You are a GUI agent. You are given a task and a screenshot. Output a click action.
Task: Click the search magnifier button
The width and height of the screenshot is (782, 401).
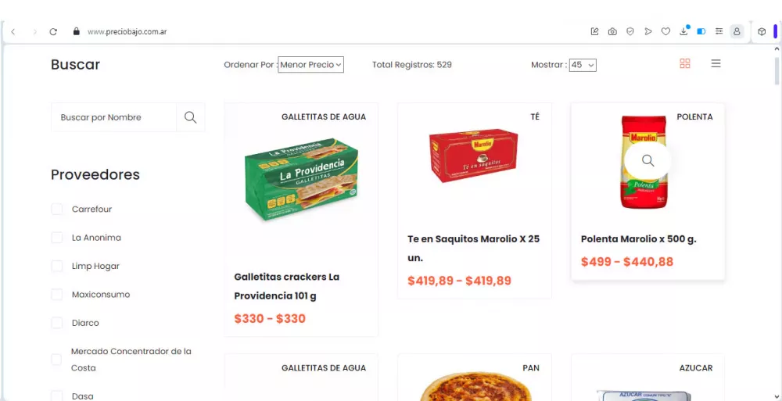191,117
